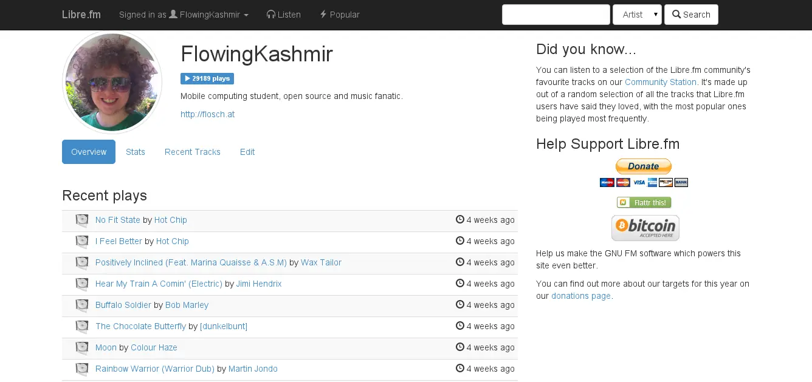The width and height of the screenshot is (812, 382).
Task: Click the album art icon beside No Fit State
Action: coord(82,220)
